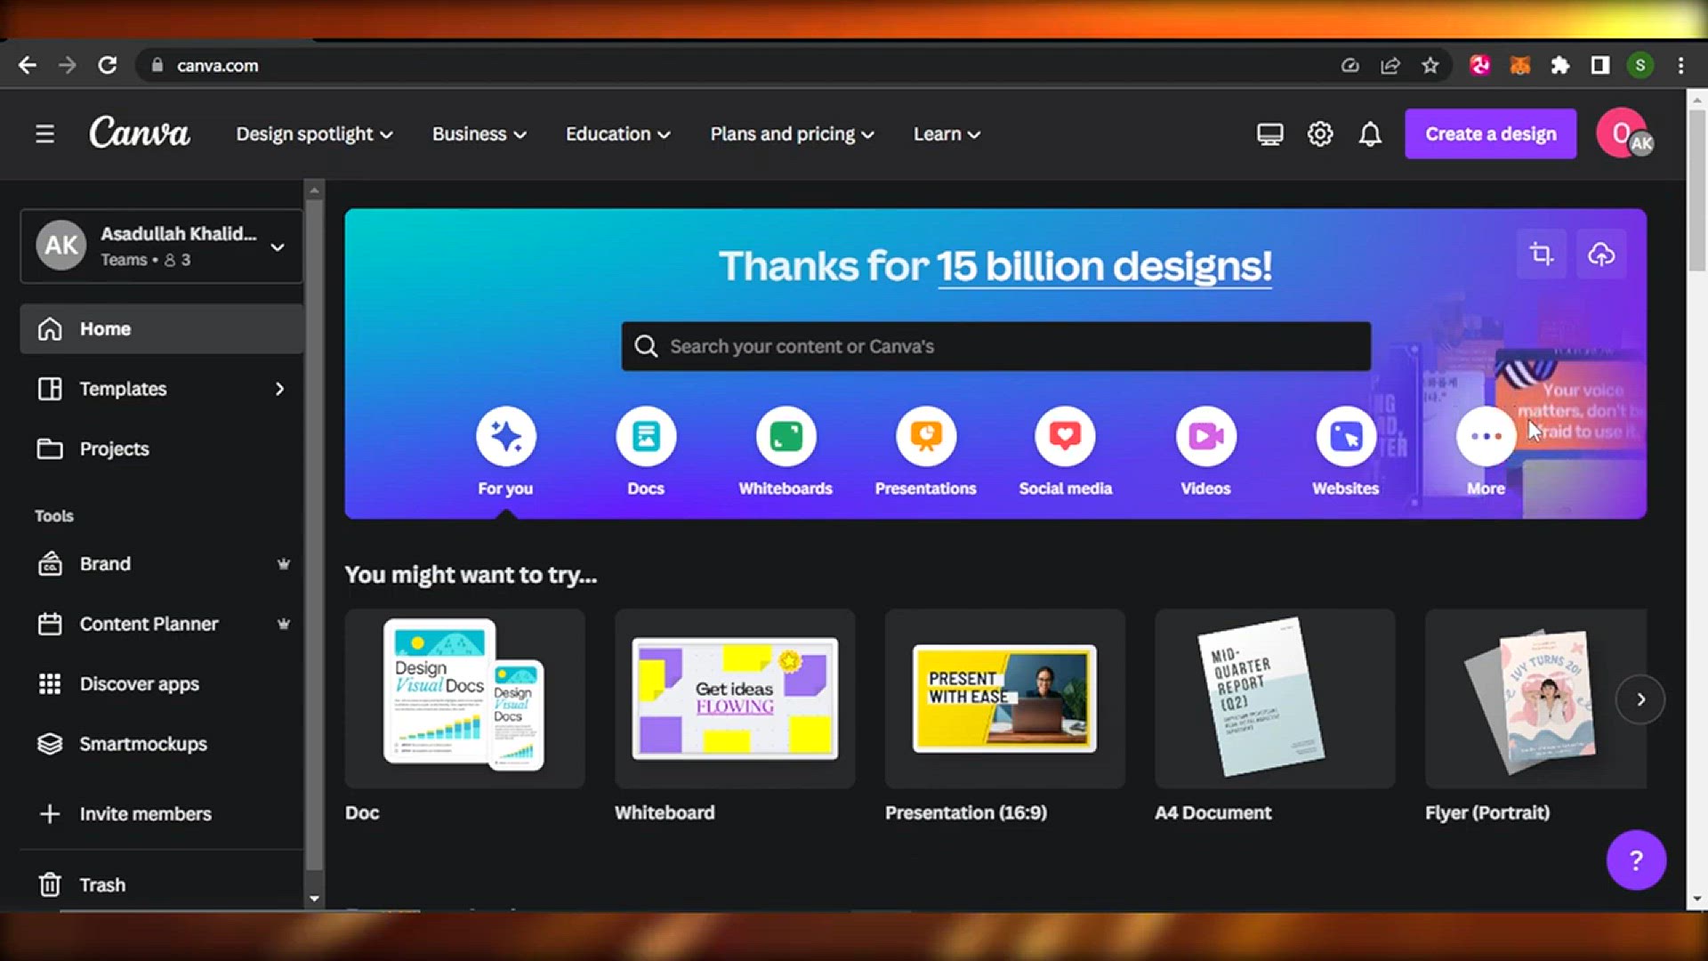Expand the Design spotlight dropdown
The height and width of the screenshot is (961, 1708).
314,134
